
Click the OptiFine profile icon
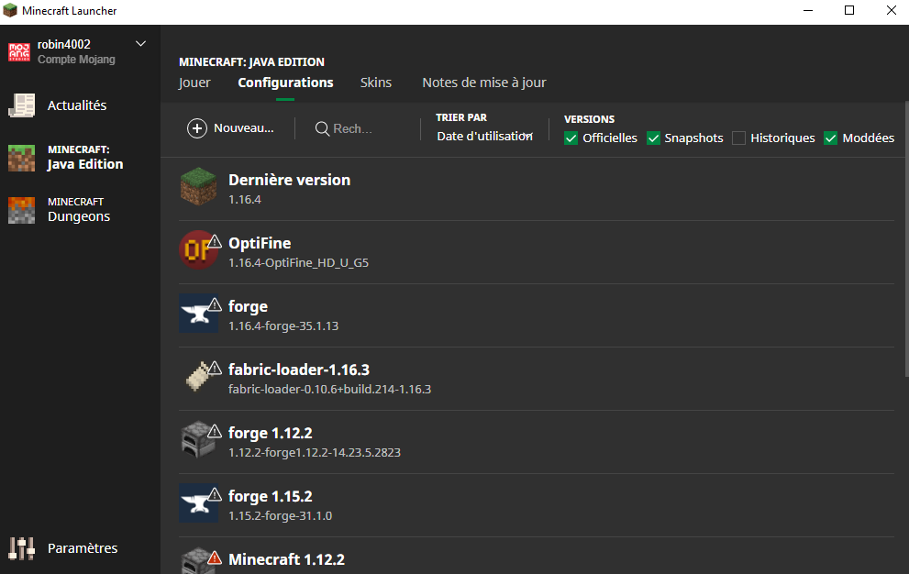(197, 251)
